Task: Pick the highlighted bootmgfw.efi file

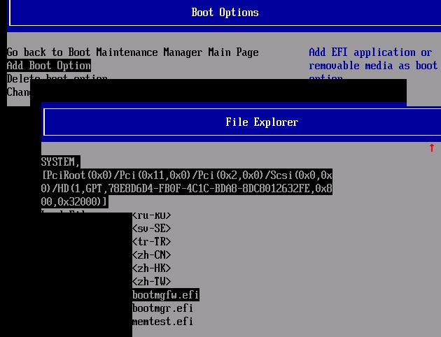Action: (165, 295)
